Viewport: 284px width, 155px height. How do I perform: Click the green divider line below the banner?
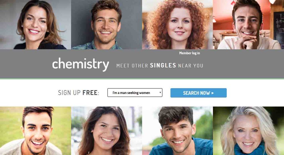point(142,79)
